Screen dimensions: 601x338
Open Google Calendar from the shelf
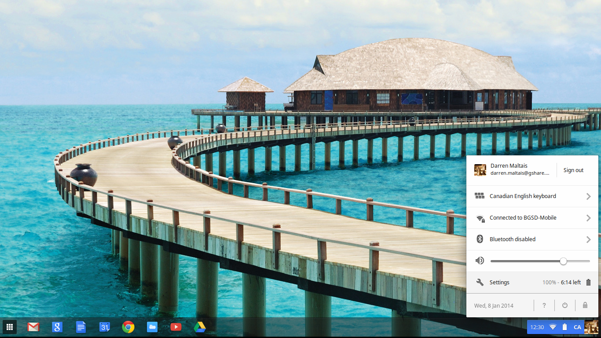pyautogui.click(x=104, y=327)
